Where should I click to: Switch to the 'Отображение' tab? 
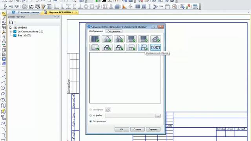pyautogui.click(x=96, y=31)
